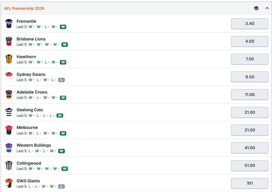Screen dimensions: 272x192
Task: Click the Sydney Swans jersey icon
Action: point(9,77)
